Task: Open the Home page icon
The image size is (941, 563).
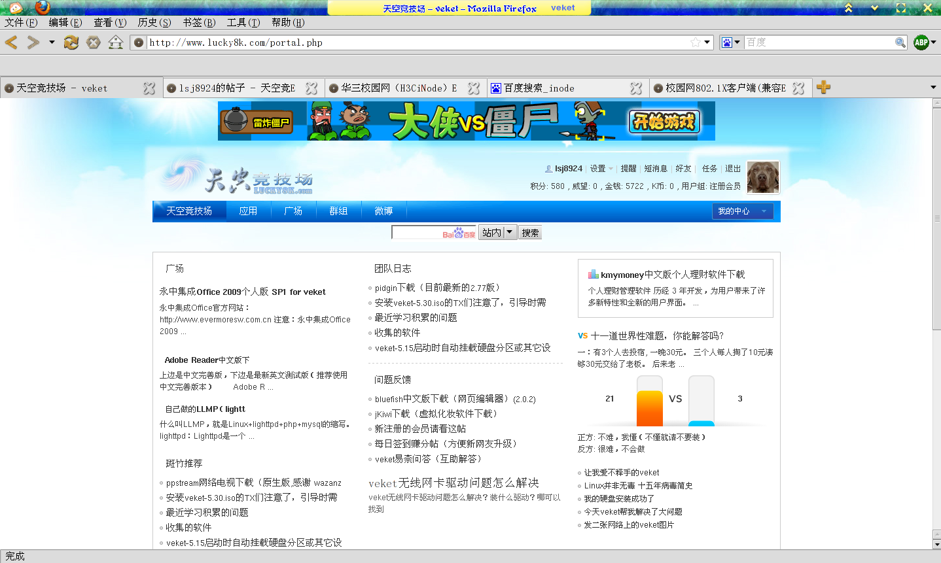Action: point(116,43)
